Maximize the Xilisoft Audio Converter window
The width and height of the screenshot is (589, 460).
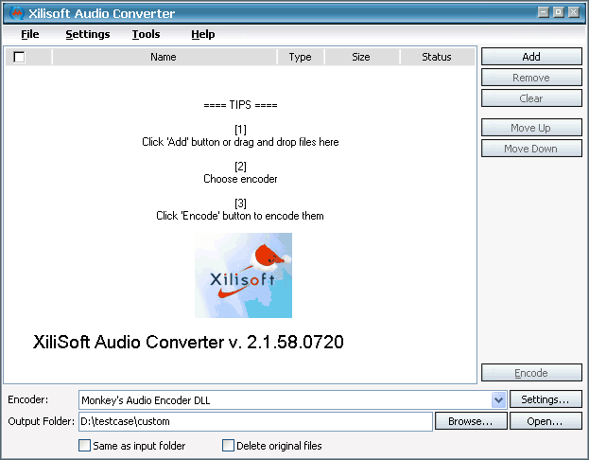559,12
